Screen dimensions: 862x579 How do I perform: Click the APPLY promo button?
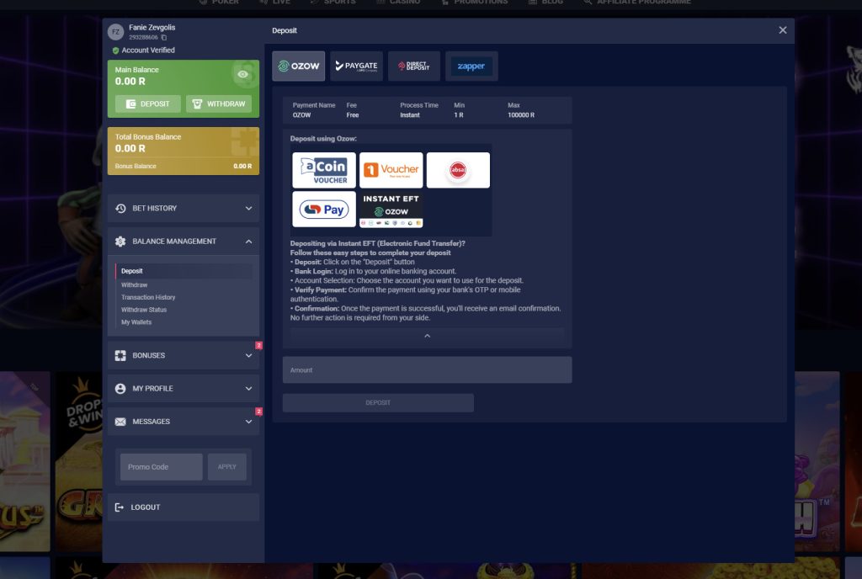click(227, 467)
